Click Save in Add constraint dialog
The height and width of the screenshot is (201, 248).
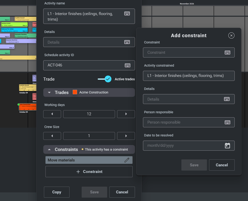(194, 165)
